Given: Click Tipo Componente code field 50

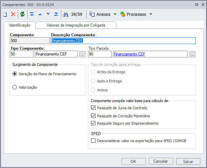Looking at the screenshot, I should [22, 54].
